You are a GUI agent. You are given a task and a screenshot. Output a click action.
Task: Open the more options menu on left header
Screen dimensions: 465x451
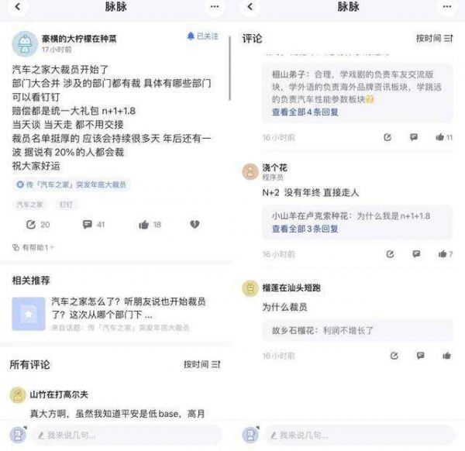click(215, 7)
